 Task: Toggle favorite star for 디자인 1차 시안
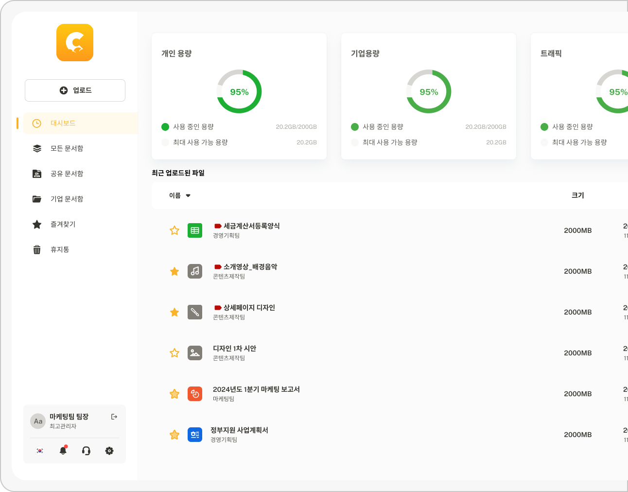coord(174,353)
